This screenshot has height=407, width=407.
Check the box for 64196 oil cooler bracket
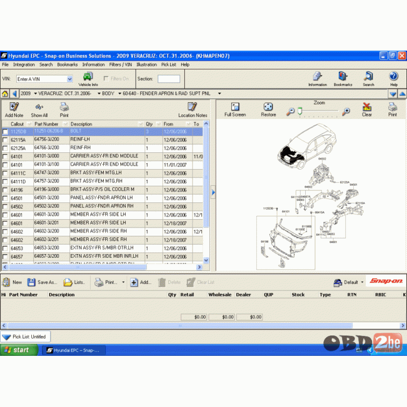point(5,190)
